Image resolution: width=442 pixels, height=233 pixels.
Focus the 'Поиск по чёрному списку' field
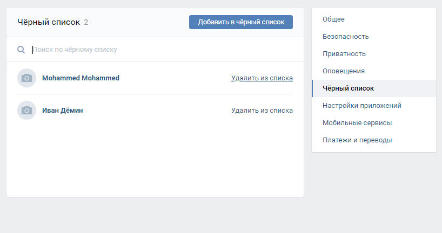click(x=162, y=50)
